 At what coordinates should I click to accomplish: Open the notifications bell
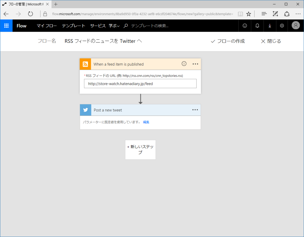[x=257, y=26]
